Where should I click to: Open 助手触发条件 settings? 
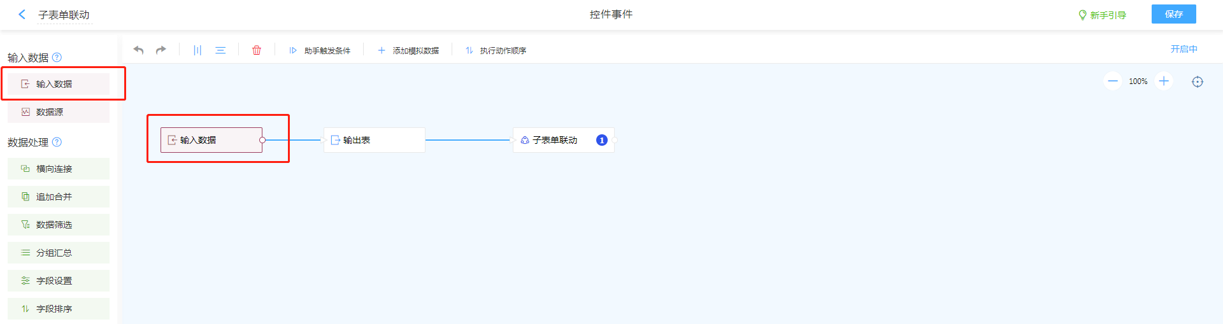(x=320, y=50)
